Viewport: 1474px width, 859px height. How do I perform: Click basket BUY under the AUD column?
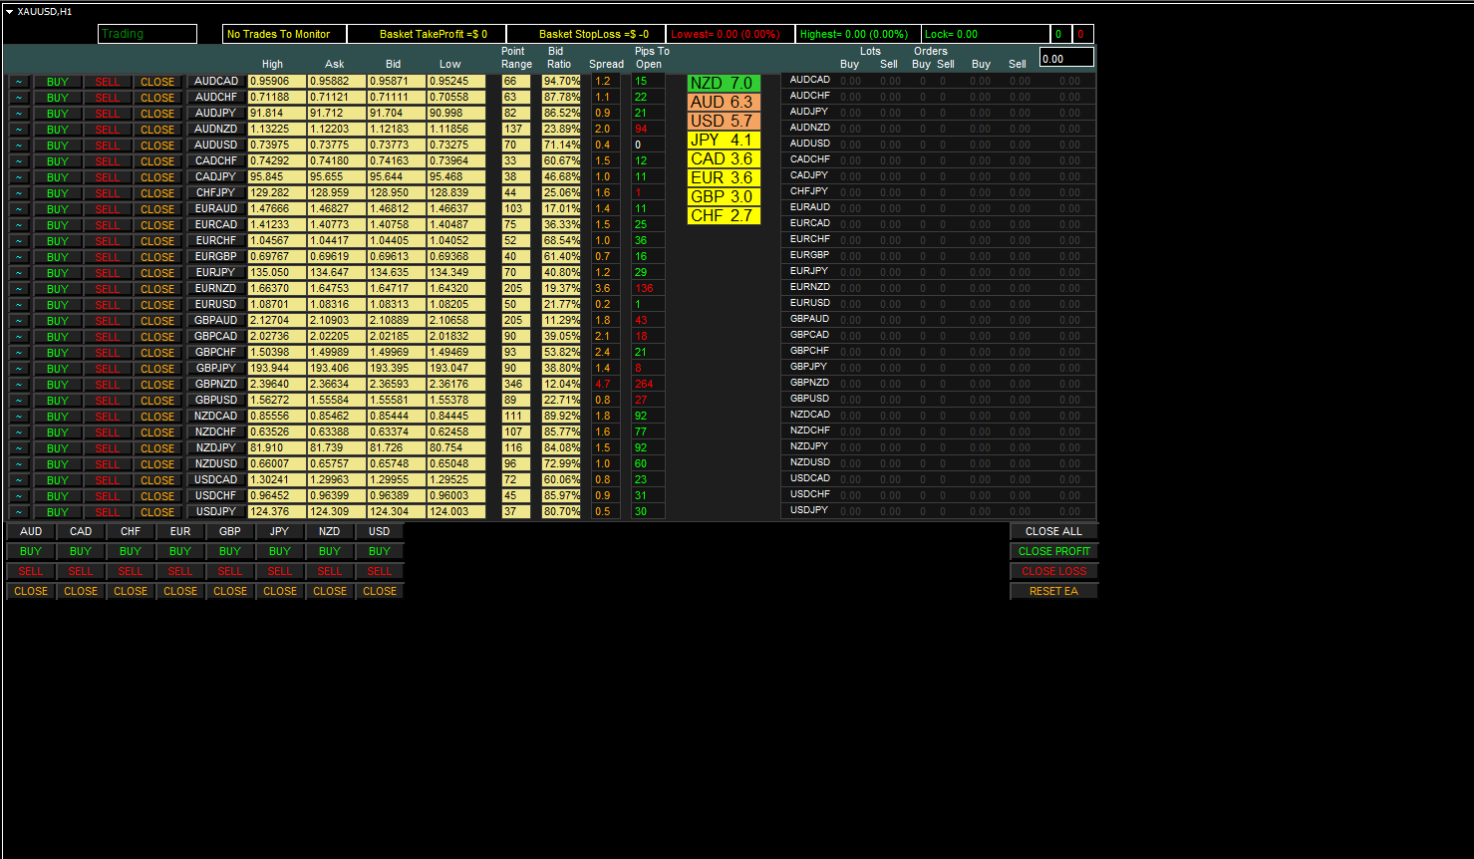[x=31, y=551]
